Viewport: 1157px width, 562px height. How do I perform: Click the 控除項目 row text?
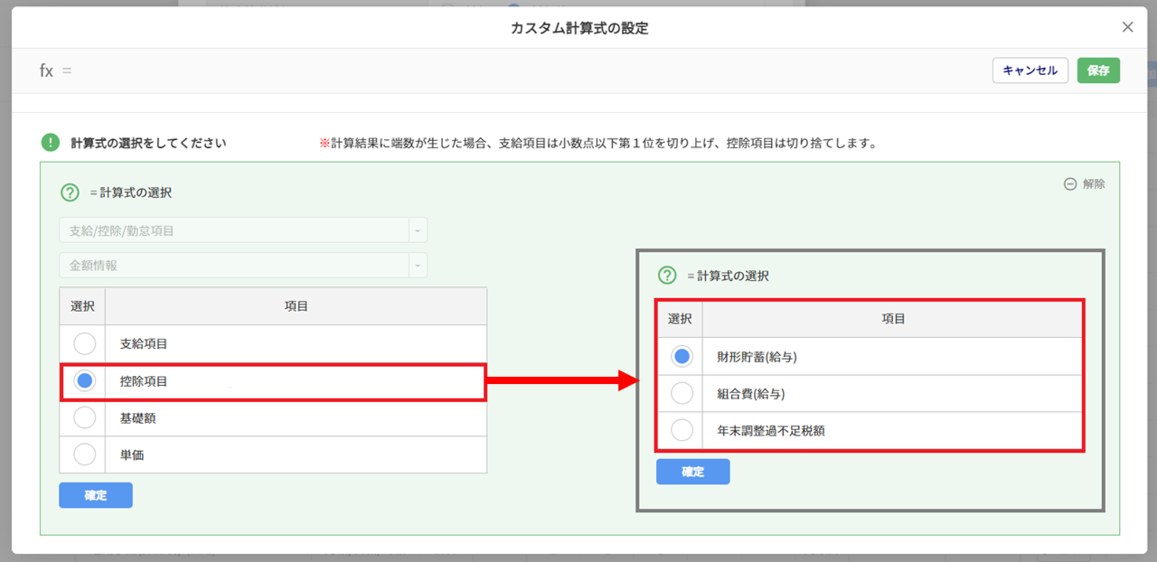pyautogui.click(x=143, y=381)
